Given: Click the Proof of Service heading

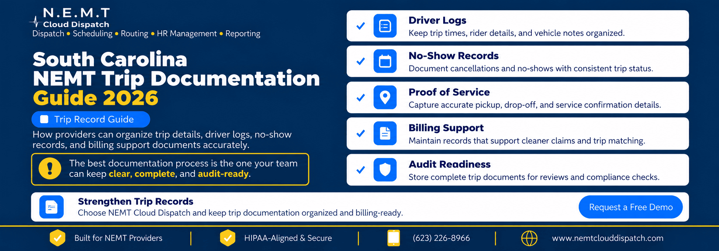Looking at the screenshot, I should click(x=449, y=92).
